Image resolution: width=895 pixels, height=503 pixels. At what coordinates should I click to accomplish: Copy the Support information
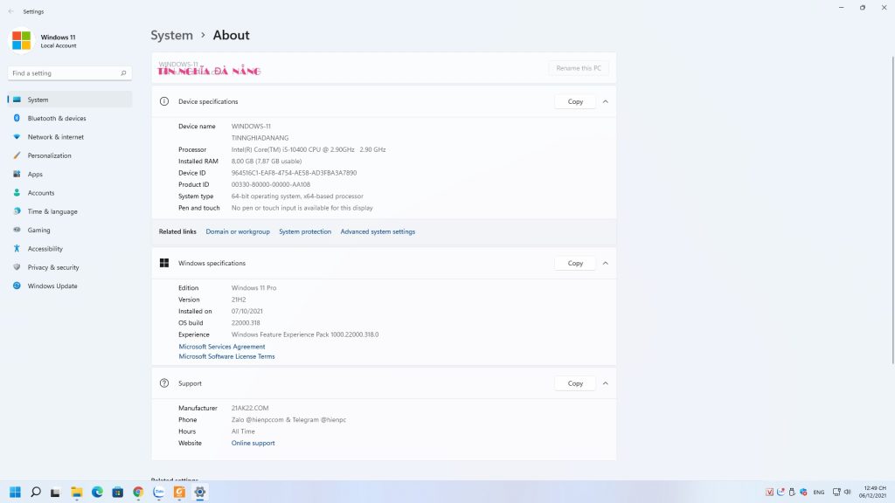pyautogui.click(x=575, y=383)
